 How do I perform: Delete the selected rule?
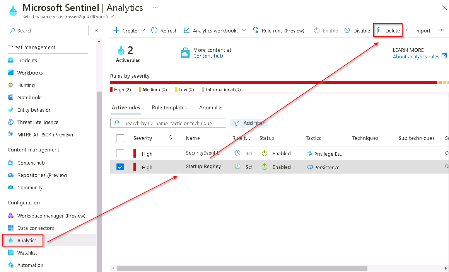[388, 31]
